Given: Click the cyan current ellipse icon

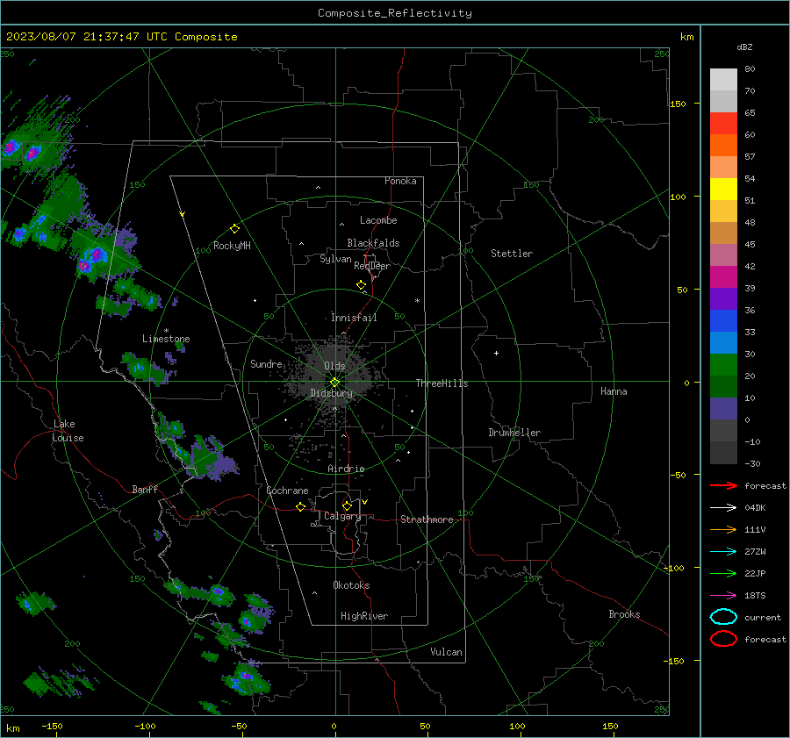Looking at the screenshot, I should coord(723,617).
